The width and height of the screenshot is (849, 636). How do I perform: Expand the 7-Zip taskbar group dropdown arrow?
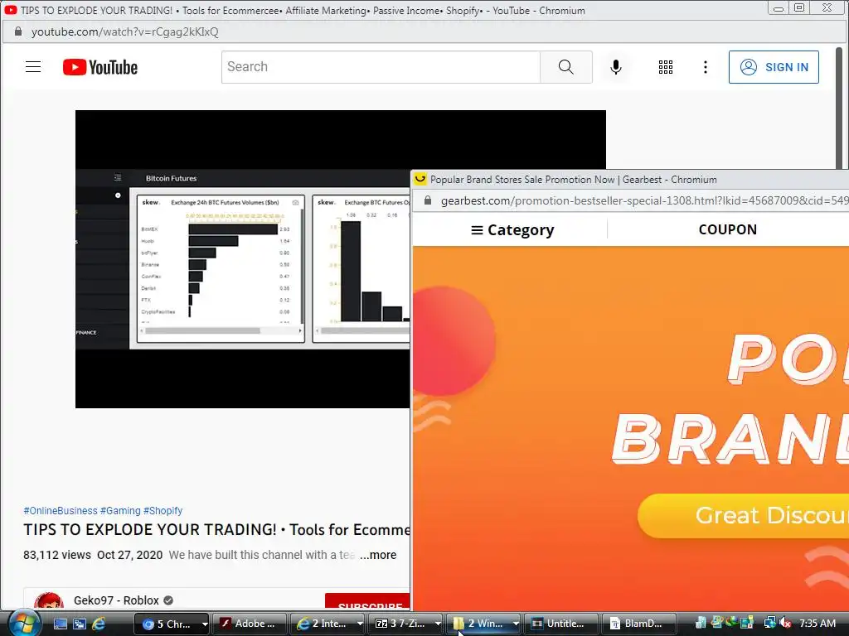pos(438,624)
